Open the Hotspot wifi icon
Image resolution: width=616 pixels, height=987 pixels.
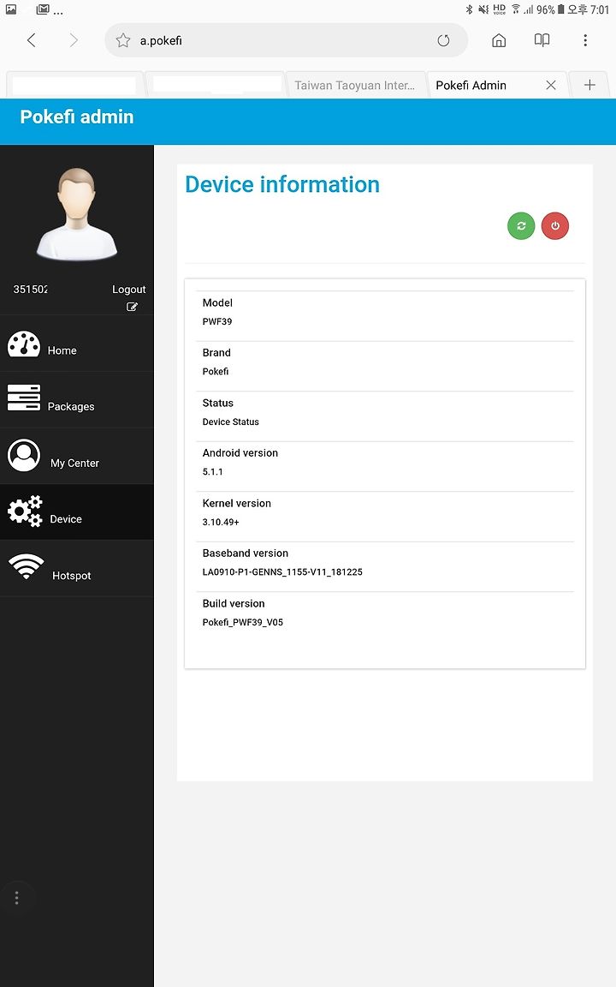(x=26, y=566)
